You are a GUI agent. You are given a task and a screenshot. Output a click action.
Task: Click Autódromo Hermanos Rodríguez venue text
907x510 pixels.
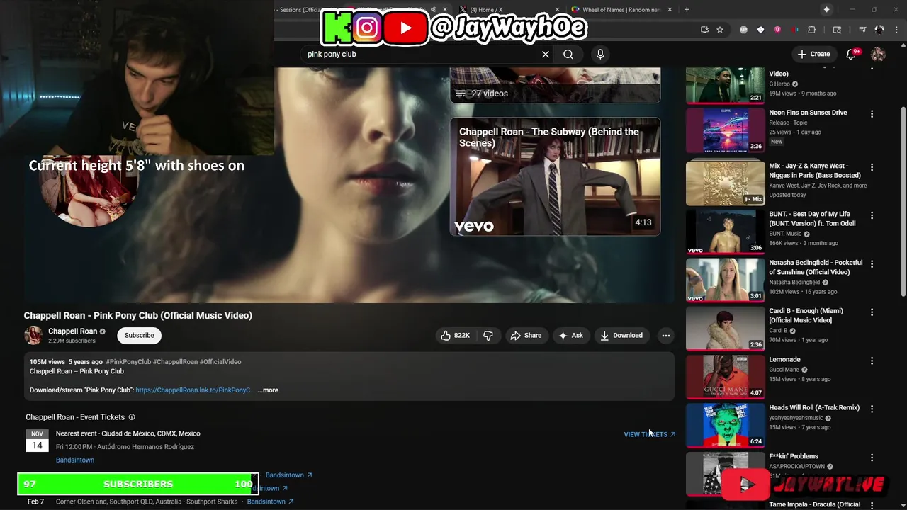[x=145, y=447]
